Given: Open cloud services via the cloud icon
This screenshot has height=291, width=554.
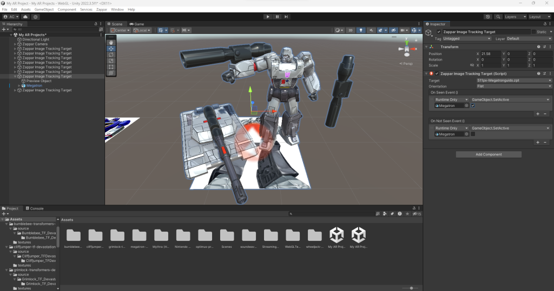Looking at the screenshot, I should click(x=25, y=17).
